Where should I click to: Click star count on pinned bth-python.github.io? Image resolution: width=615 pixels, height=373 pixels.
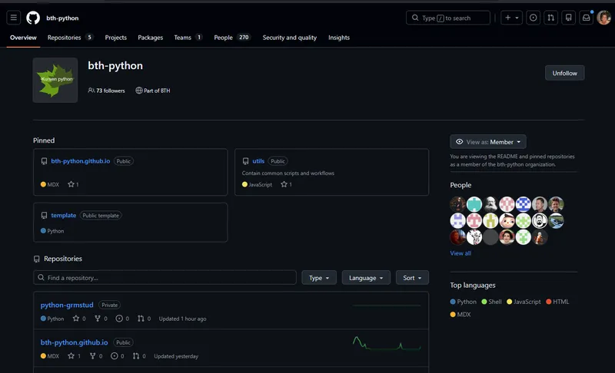pos(73,184)
